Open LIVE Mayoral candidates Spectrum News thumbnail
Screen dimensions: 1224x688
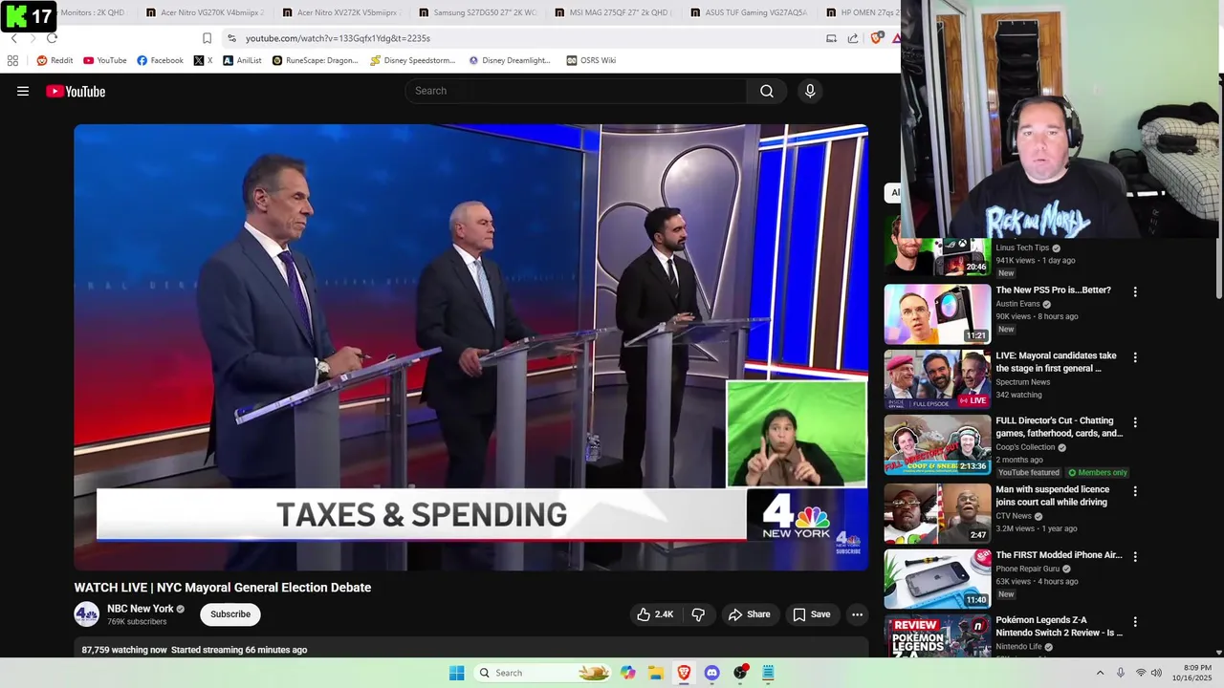pos(937,379)
